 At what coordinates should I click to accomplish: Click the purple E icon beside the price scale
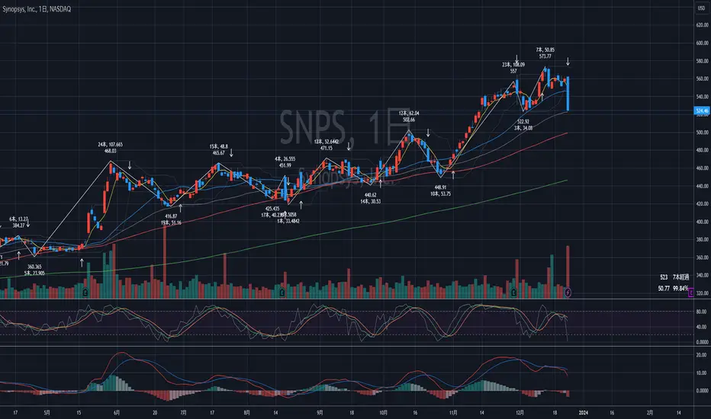(690, 293)
